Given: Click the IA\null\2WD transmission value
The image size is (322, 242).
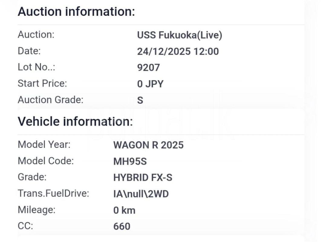Looking at the screenshot, I should (141, 194).
